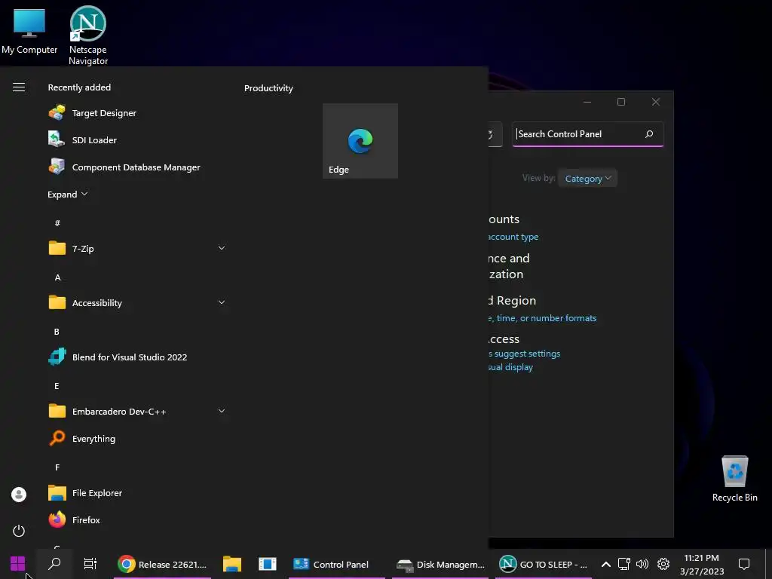Viewport: 772px width, 579px height.
Task: Select the letter 'A' section header
Action: pyautogui.click(x=57, y=277)
